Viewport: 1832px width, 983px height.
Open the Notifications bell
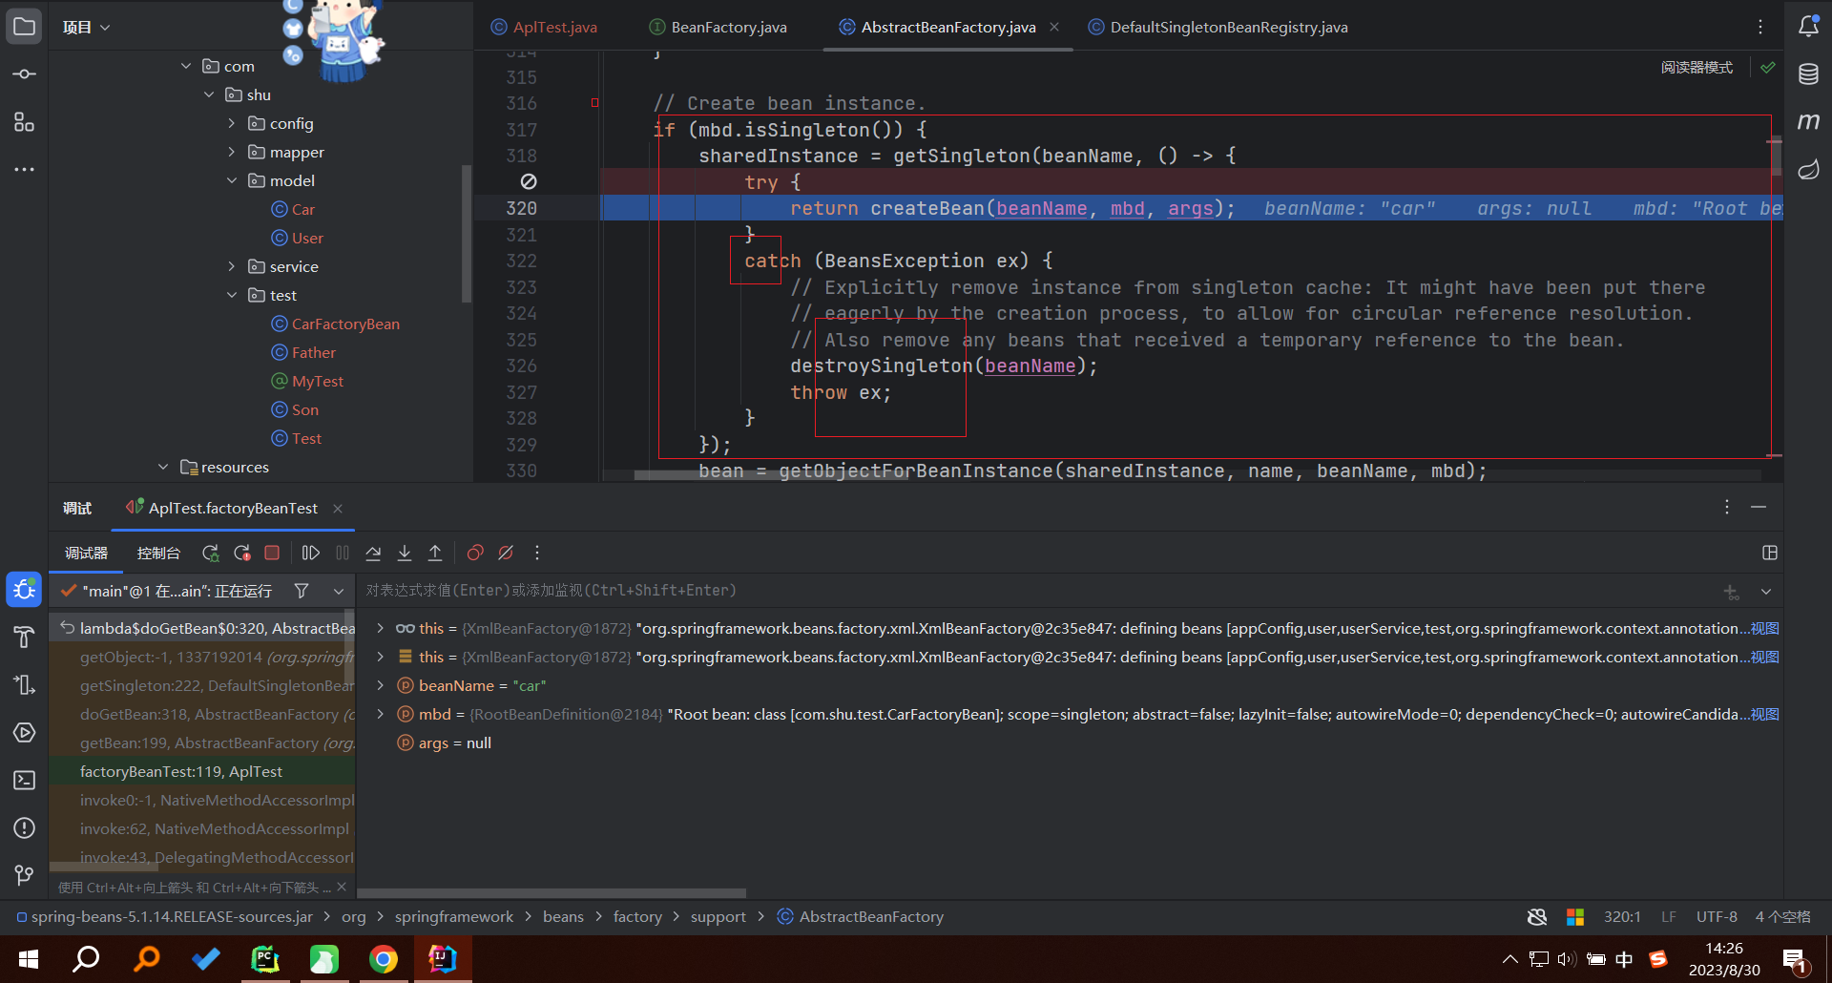tap(1808, 27)
